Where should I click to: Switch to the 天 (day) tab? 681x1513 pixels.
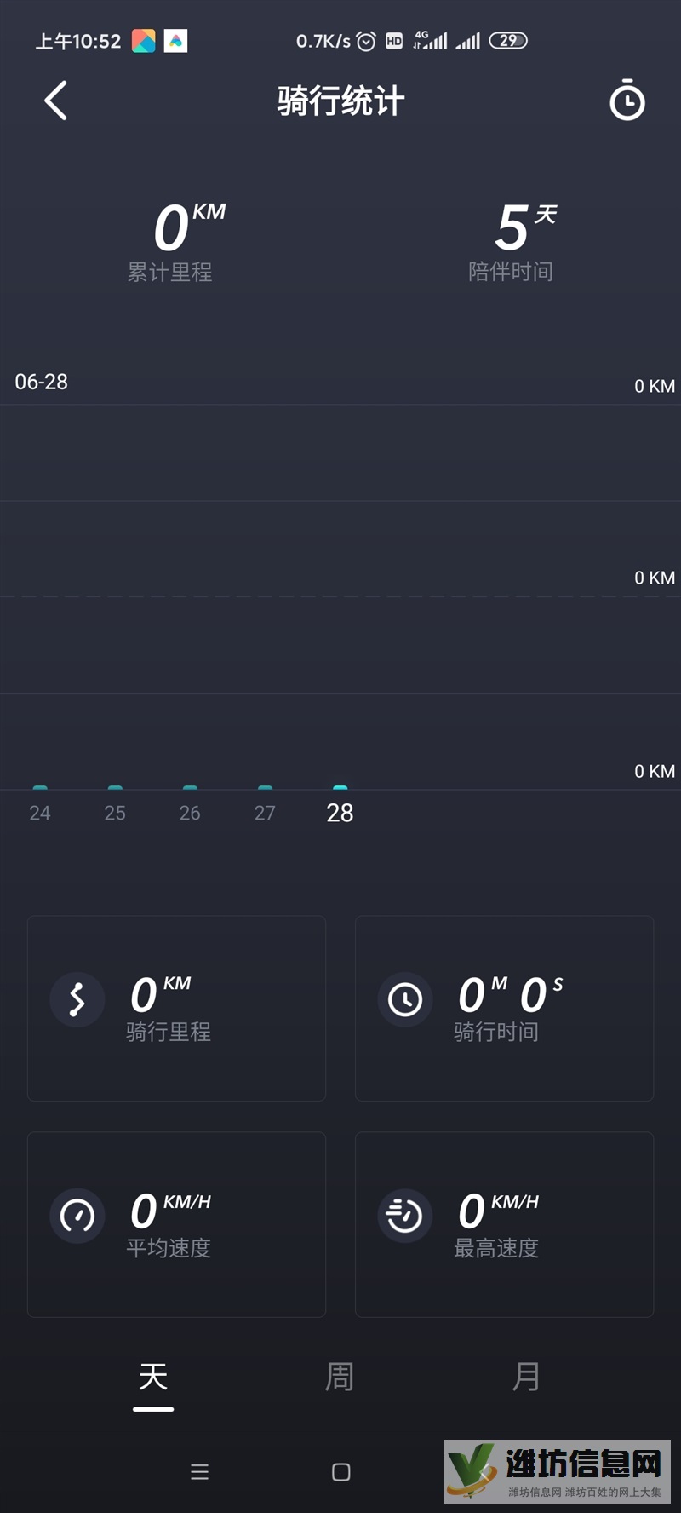[x=153, y=1378]
